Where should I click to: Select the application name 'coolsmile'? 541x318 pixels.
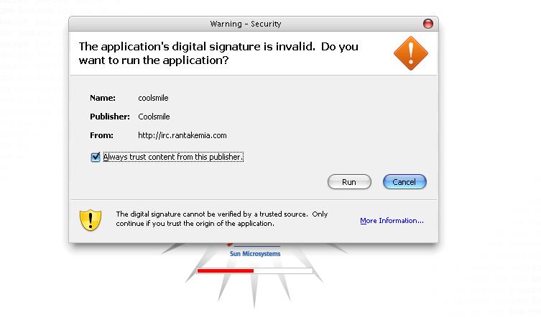click(153, 98)
